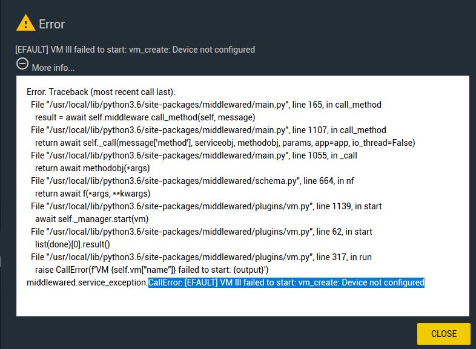Screen dimensions: 476x349
Task: Click the vm.py line 1139 traceback entry
Action: (206, 206)
